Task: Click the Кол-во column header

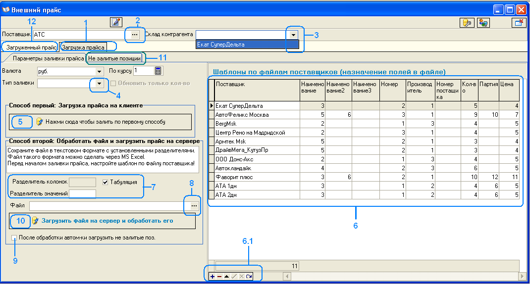Action: point(470,90)
